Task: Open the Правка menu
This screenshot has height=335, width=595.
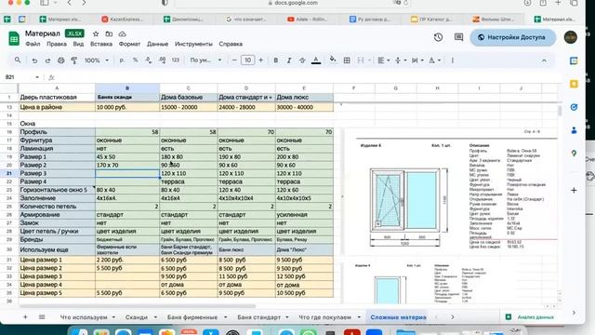Action: pyautogui.click(x=57, y=44)
